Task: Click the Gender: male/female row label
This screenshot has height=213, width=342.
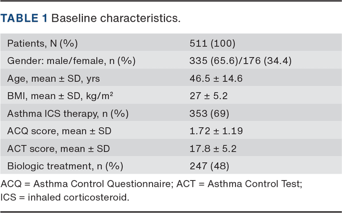Action: [x=71, y=61]
